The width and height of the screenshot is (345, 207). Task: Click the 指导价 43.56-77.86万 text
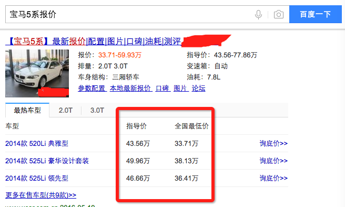(x=222, y=55)
